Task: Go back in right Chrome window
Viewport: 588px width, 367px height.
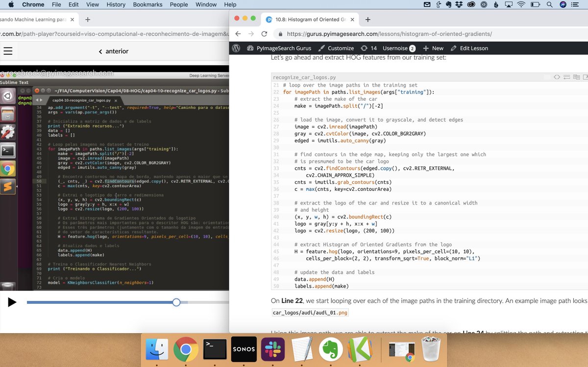Action: [x=238, y=34]
